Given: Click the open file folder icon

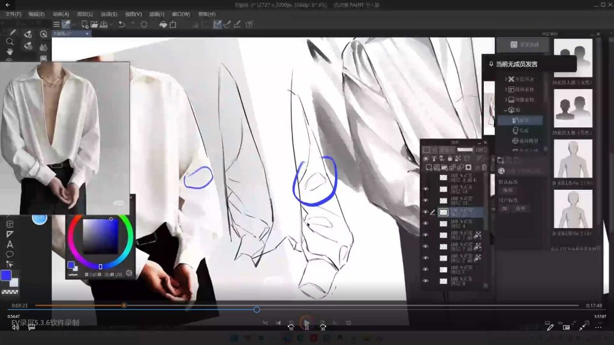Looking at the screenshot, I should pos(94,24).
